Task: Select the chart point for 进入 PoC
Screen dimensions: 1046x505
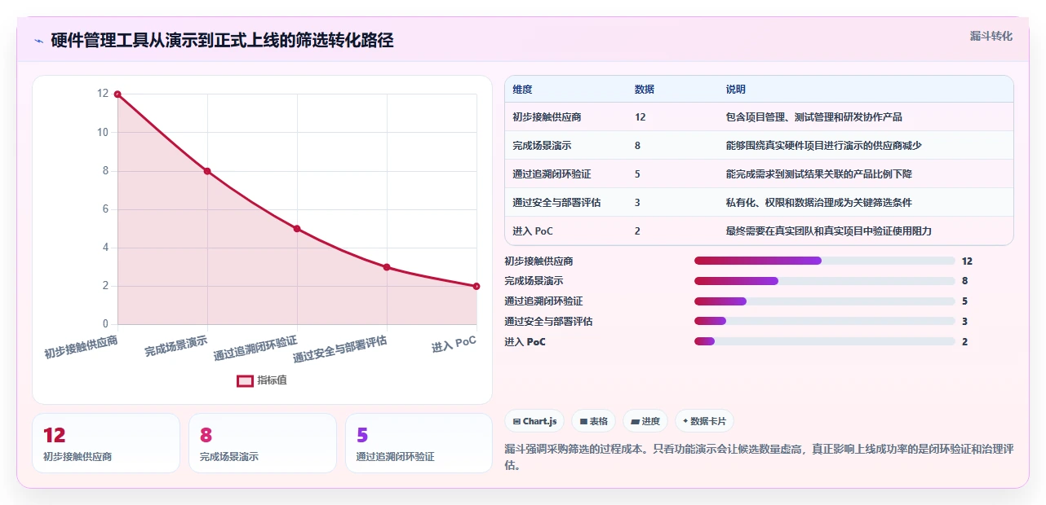Action: (x=476, y=286)
